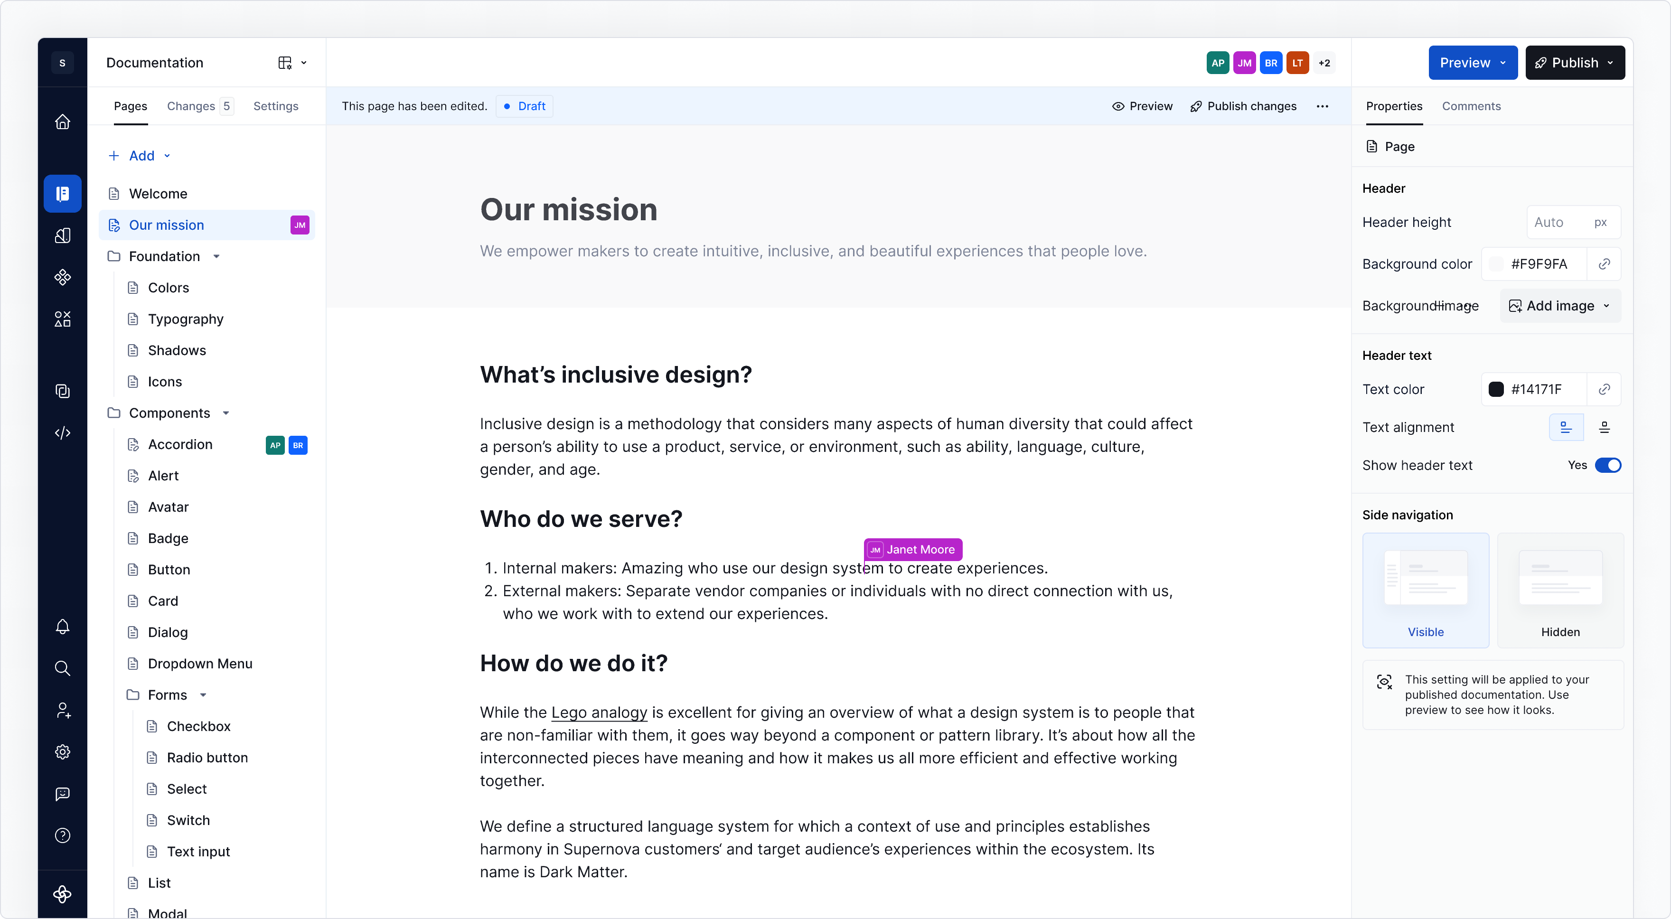1671x919 pixels.
Task: Click the more options ellipsis next to Publish changes
Action: coord(1324,106)
